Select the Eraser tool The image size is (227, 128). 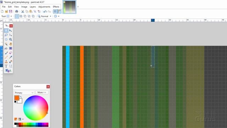[11, 53]
